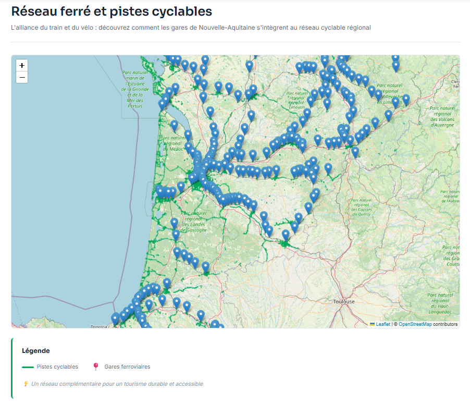Click the Réseau ferré et pistes cyclables heading

(112, 11)
